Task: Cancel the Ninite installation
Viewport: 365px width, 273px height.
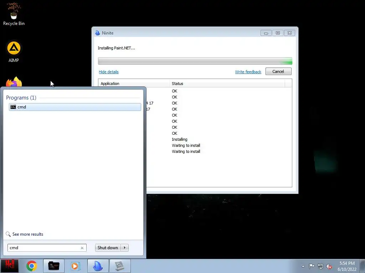Action: tap(278, 71)
